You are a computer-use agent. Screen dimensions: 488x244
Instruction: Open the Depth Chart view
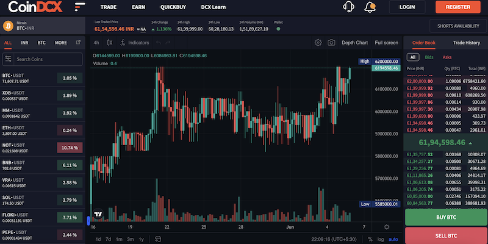(354, 43)
